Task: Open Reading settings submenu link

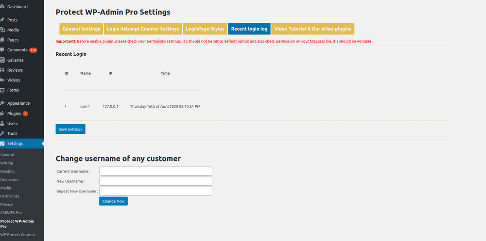Action: click(x=7, y=171)
